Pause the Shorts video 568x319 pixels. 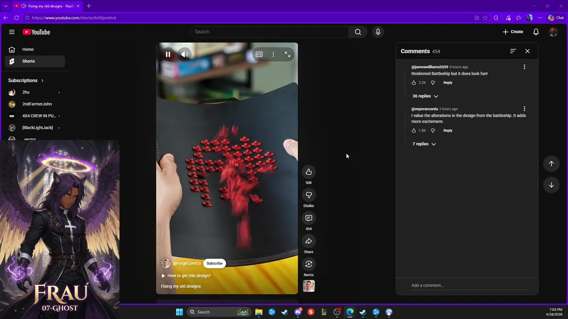[x=168, y=54]
